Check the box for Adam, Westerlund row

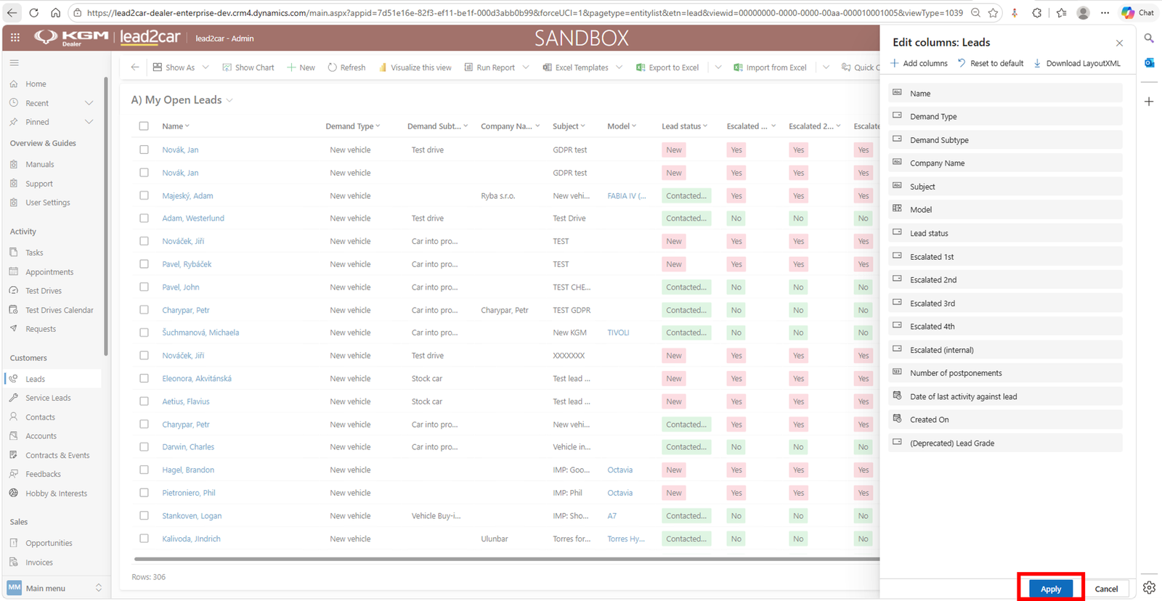(x=144, y=218)
